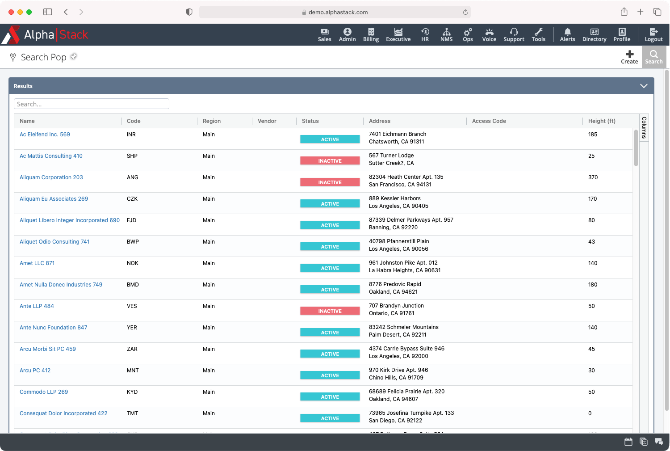Sort by Code column header
This screenshot has width=670, height=451.
coord(134,121)
